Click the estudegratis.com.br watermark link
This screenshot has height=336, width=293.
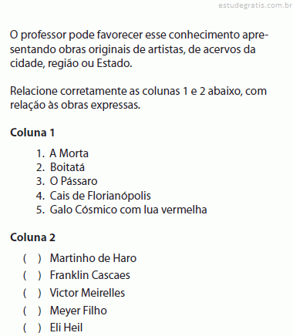[255, 5]
